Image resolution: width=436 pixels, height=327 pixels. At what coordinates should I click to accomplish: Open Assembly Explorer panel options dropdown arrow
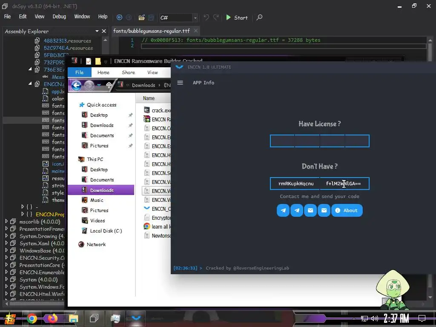[x=97, y=31]
